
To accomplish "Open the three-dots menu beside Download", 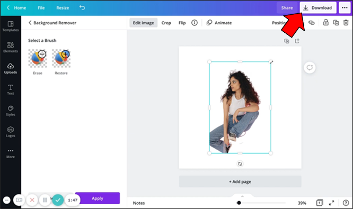I will coord(345,7).
